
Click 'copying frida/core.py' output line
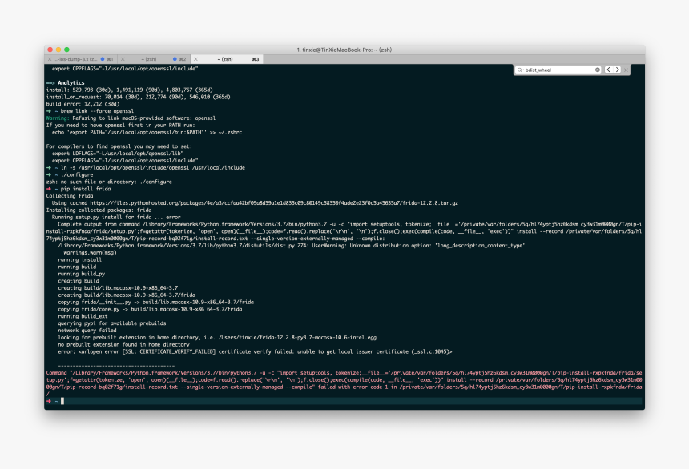[150, 309]
